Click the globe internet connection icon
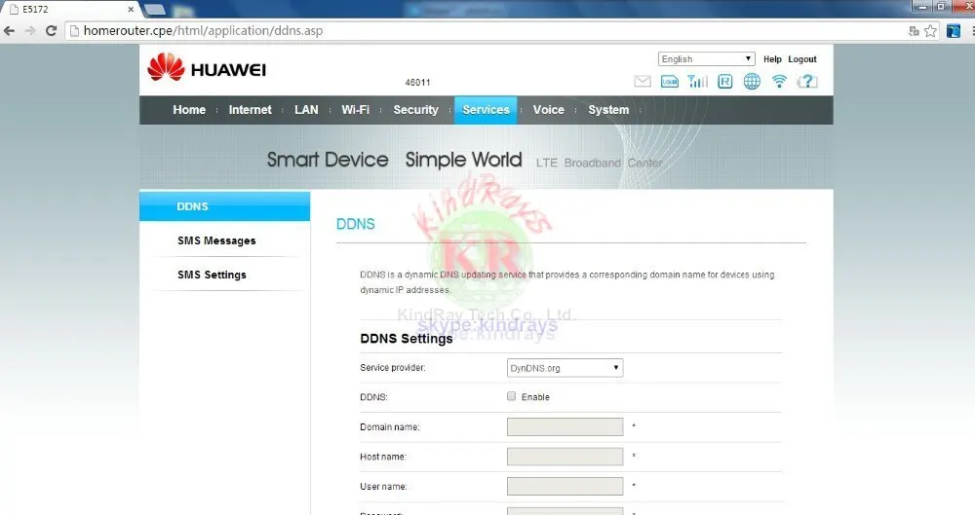 coord(752,82)
